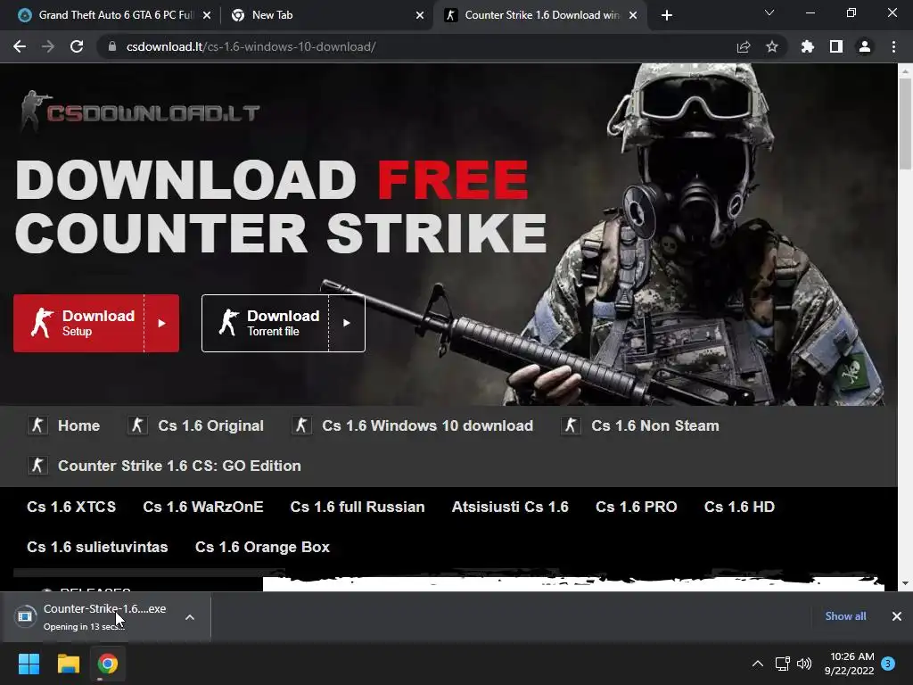
Task: Show hidden system tray icons
Action: (x=758, y=664)
